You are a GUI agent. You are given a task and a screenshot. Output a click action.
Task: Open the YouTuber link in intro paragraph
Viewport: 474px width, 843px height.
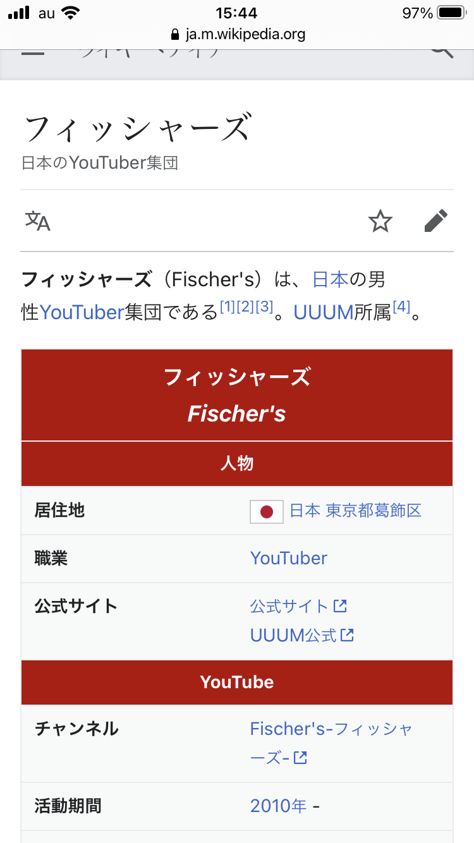(x=82, y=312)
